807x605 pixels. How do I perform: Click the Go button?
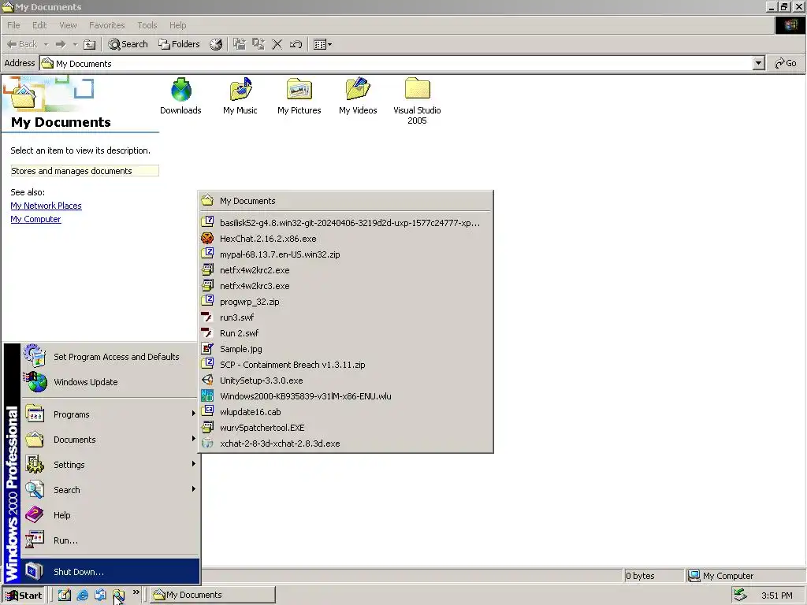[x=786, y=63]
